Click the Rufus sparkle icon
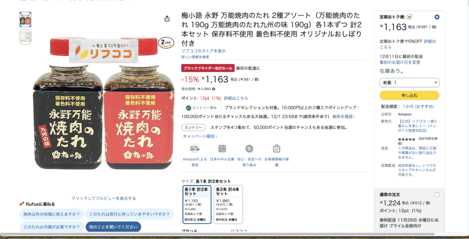This screenshot has width=469, height=239. pos(22,204)
